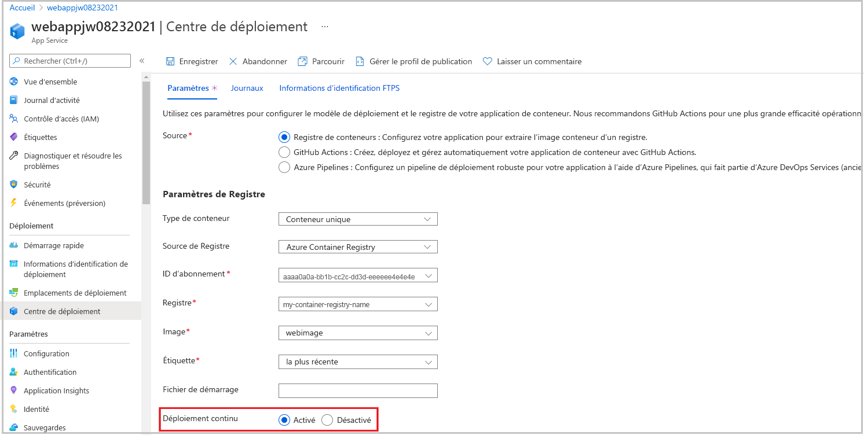
Task: Set Déploiement continu to Activé
Action: click(x=284, y=420)
